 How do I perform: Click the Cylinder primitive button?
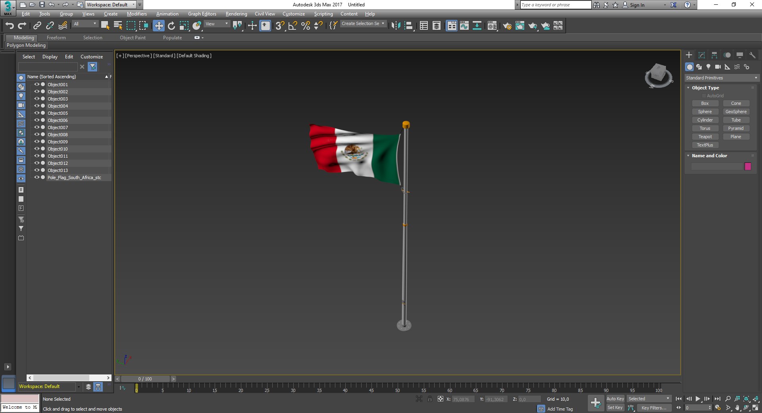click(705, 120)
